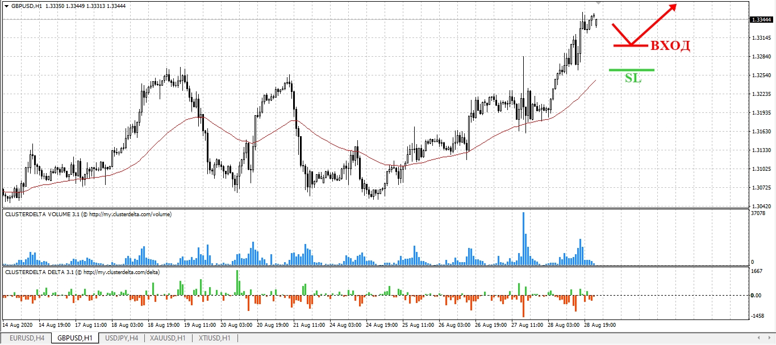Open the USDJPY,H4 chart tab
776x345 pixels.
pos(121,338)
